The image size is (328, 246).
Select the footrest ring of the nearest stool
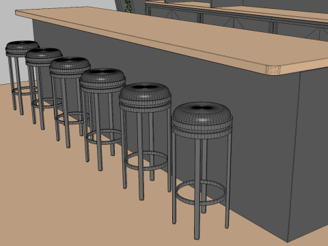point(201,193)
